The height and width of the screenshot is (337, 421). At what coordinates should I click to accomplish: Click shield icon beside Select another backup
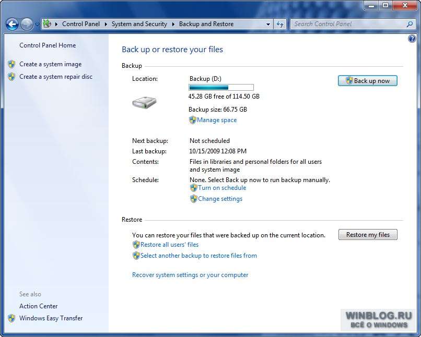[x=136, y=256]
